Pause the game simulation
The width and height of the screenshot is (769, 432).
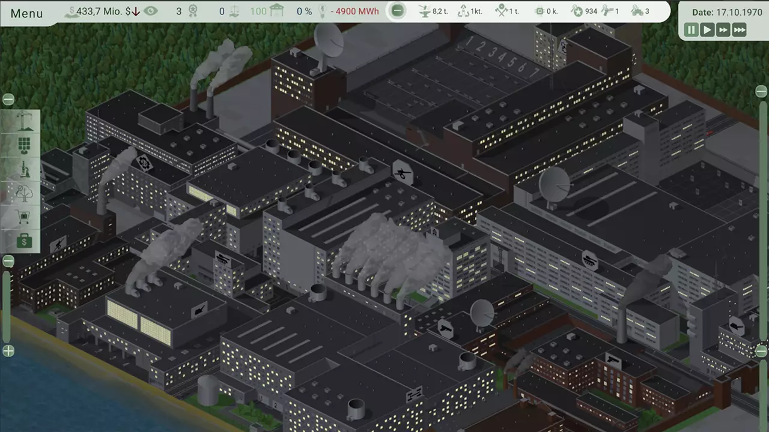(691, 29)
